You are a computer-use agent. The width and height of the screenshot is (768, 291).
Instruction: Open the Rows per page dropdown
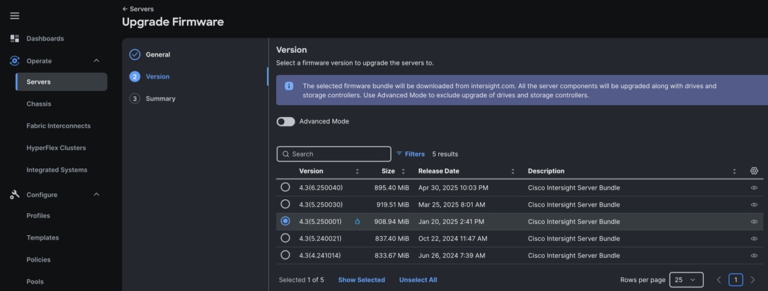point(686,280)
